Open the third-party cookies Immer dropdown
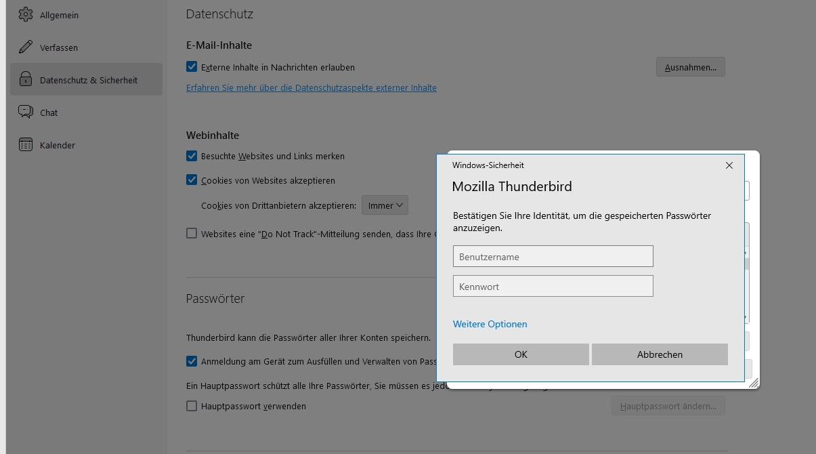The image size is (816, 454). [x=385, y=205]
